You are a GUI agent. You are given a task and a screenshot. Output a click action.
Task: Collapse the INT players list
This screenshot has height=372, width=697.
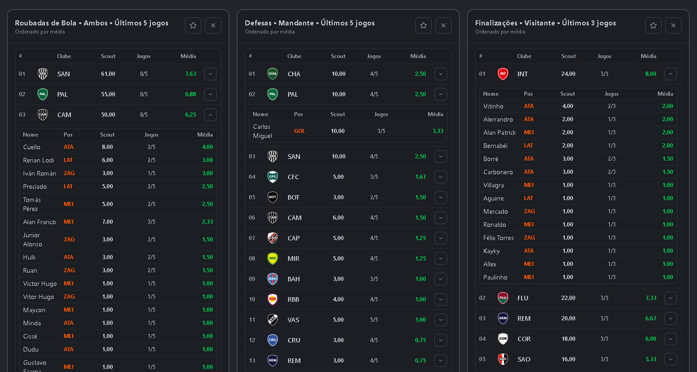670,73
